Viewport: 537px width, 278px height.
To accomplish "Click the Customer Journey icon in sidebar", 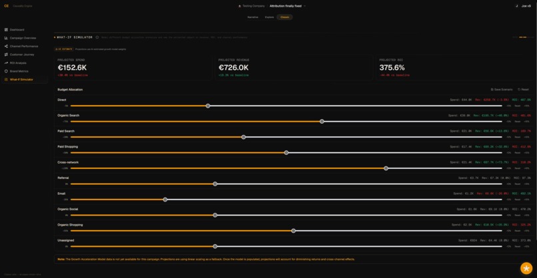I will 6,55.
